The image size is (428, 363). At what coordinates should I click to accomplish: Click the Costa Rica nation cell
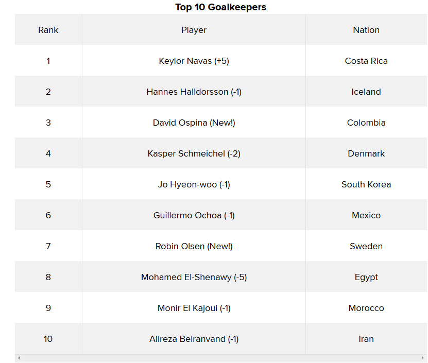[366, 61]
